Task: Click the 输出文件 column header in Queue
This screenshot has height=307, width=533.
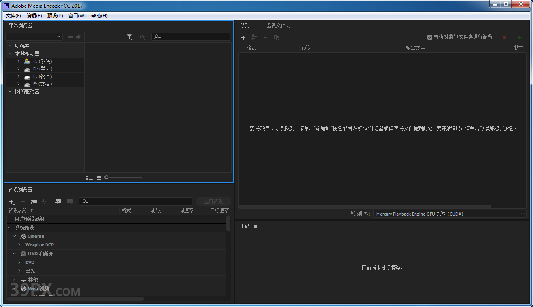Action: point(415,48)
